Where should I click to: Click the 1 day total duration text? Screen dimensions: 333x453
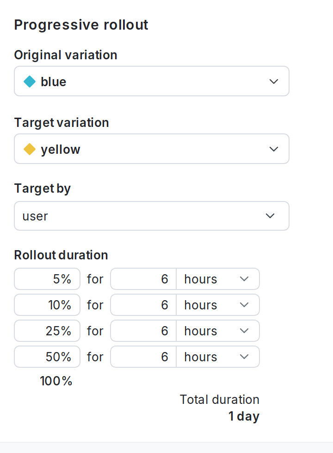point(244,416)
